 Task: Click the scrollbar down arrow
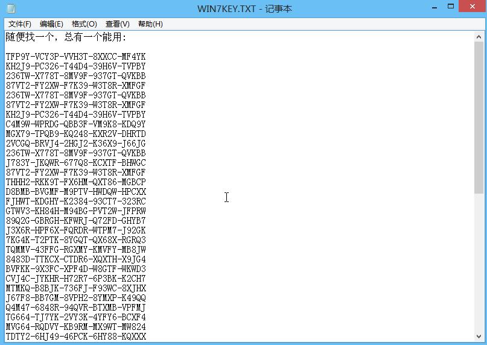[x=479, y=337]
